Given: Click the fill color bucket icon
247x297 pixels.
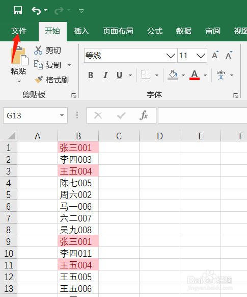Looking at the screenshot, I should click(173, 75).
